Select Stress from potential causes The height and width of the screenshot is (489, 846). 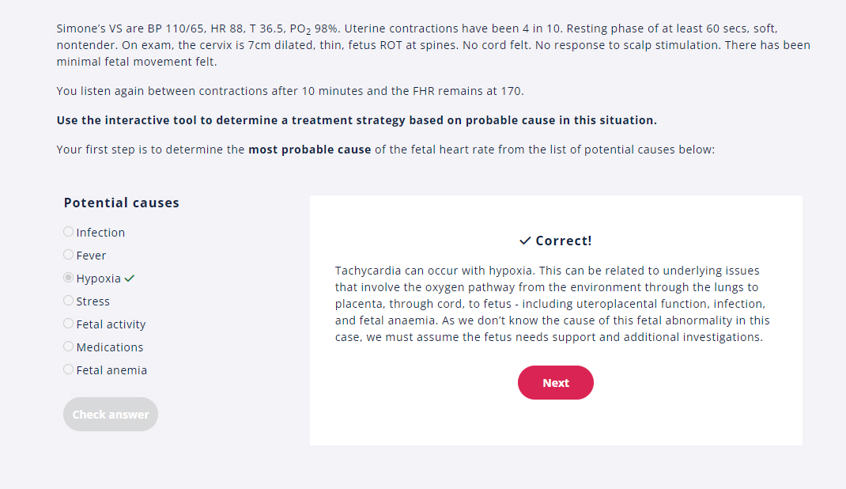click(68, 301)
